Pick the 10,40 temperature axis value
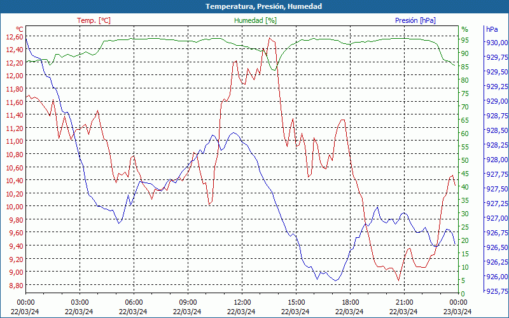This screenshot has width=509, height=318. click(x=15, y=181)
